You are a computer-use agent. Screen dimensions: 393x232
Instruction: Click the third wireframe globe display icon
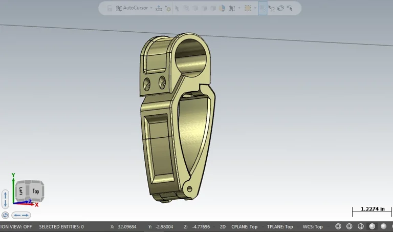(361, 226)
